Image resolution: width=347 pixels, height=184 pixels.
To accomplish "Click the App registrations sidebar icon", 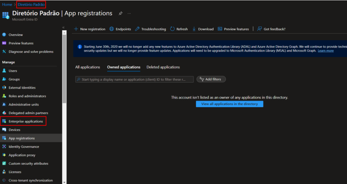I will 4,138.
